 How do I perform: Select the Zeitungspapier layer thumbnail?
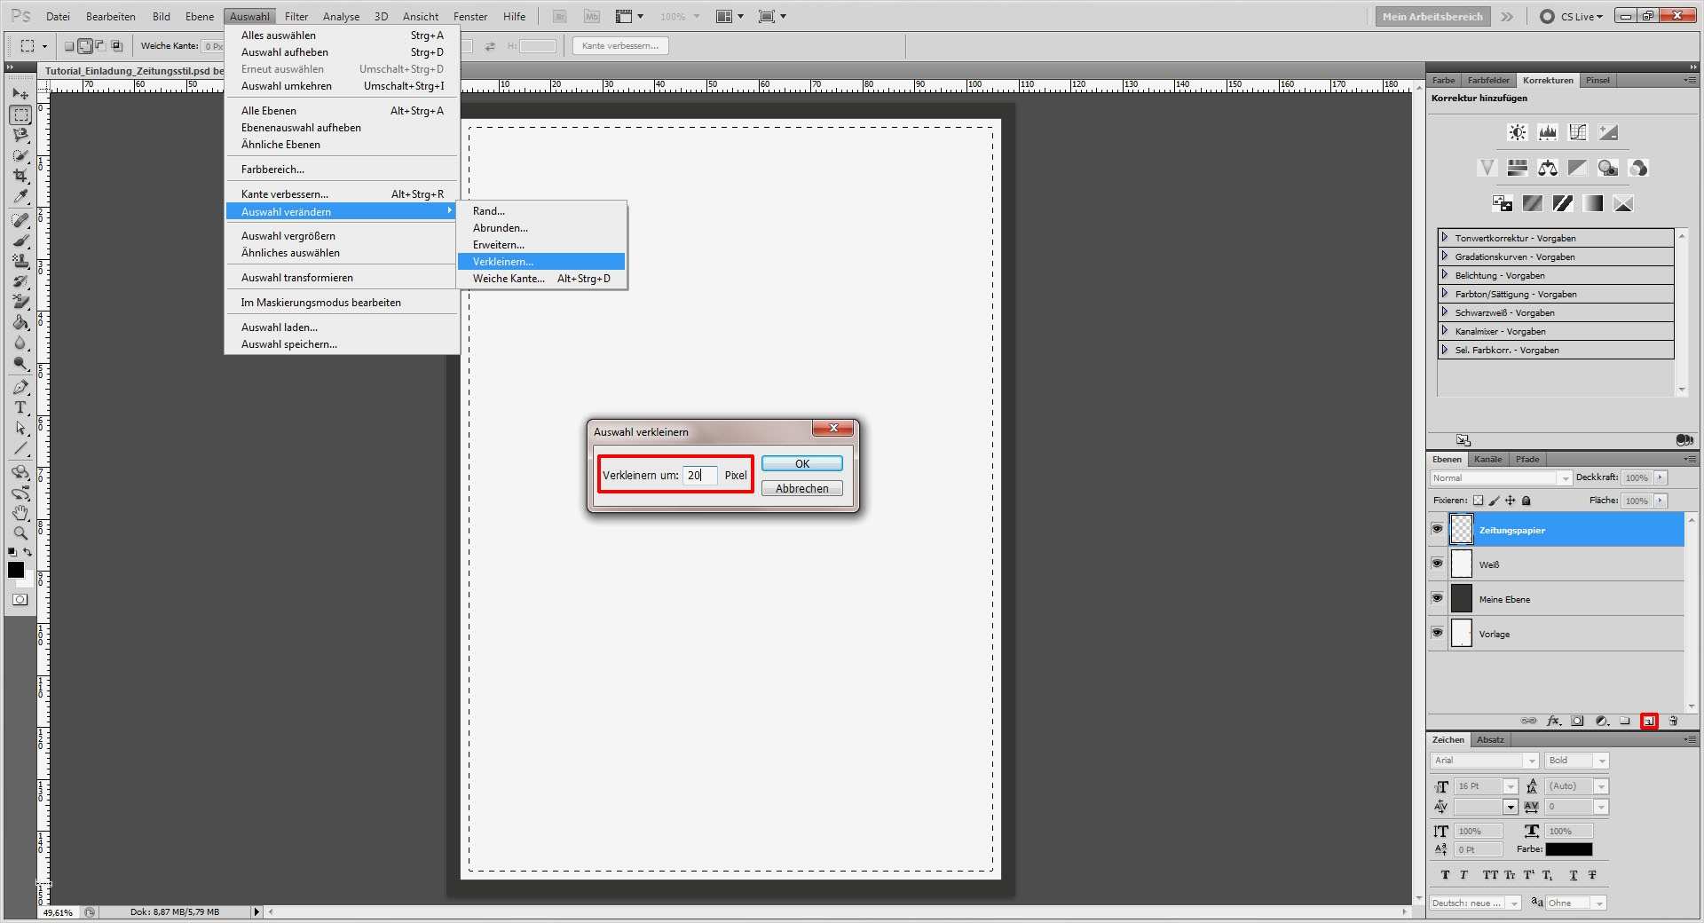(1461, 530)
